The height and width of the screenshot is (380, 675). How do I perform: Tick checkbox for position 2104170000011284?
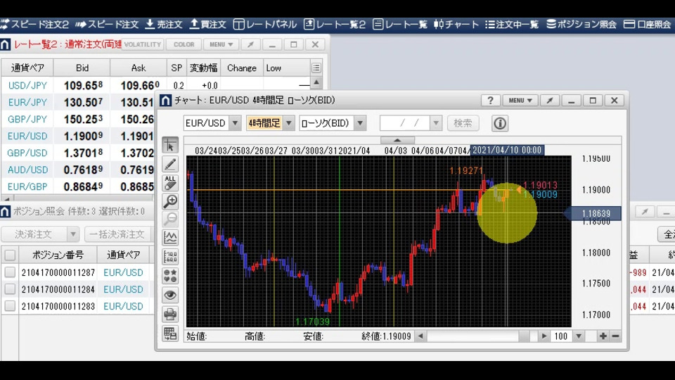pos(10,289)
